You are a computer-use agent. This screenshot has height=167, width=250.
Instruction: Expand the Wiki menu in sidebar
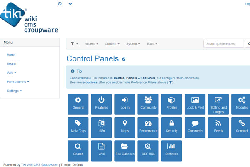tap(12, 73)
